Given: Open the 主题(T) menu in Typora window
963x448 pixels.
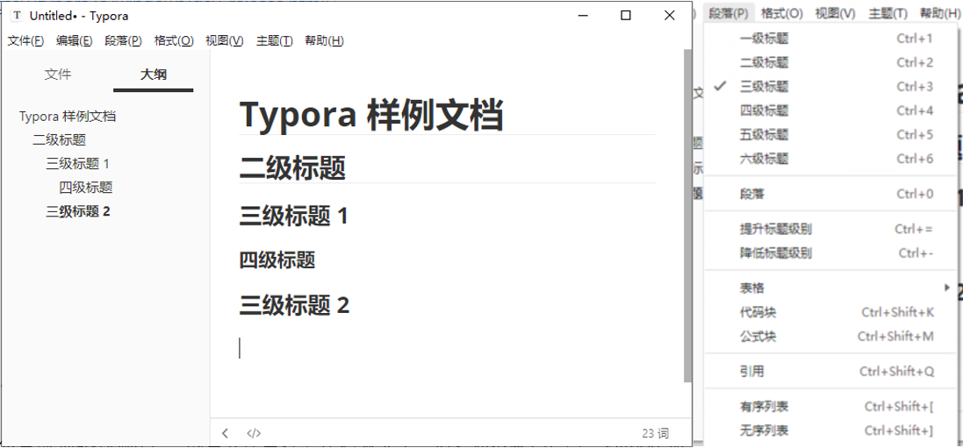Looking at the screenshot, I should click(x=275, y=41).
